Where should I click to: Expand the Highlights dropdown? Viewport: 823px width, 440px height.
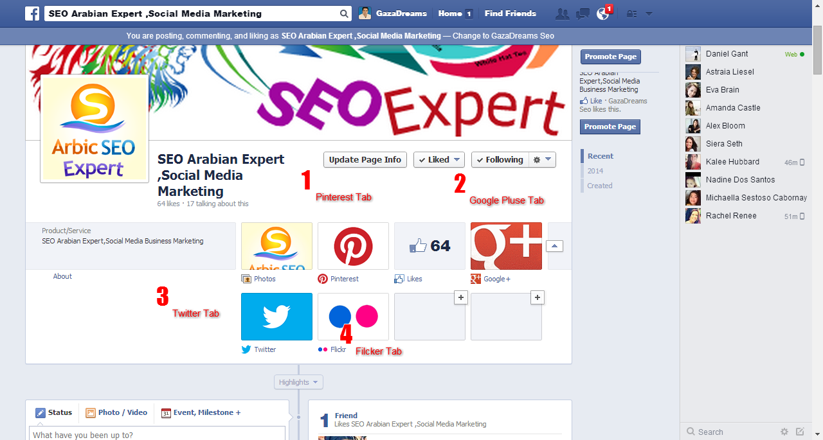pos(299,382)
